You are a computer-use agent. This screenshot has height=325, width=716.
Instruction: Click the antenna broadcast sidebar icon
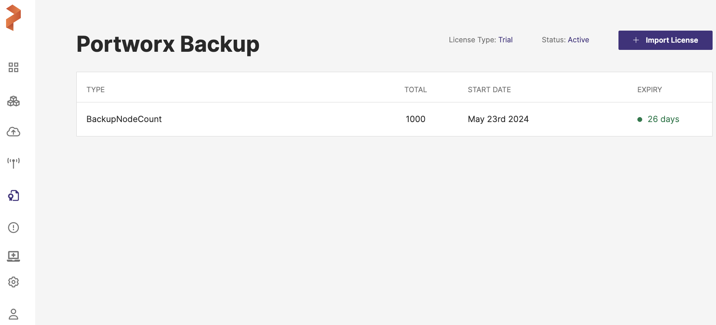14,163
